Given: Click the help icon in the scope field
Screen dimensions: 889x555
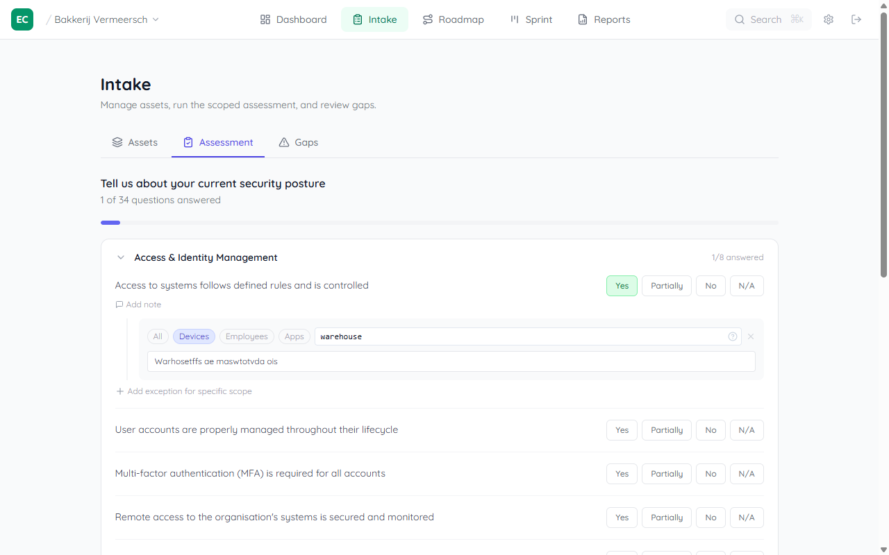Looking at the screenshot, I should [x=732, y=336].
